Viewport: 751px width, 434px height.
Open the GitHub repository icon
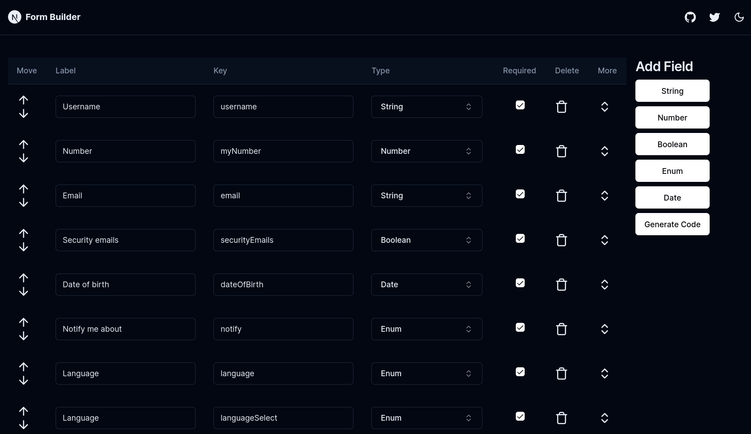point(690,17)
